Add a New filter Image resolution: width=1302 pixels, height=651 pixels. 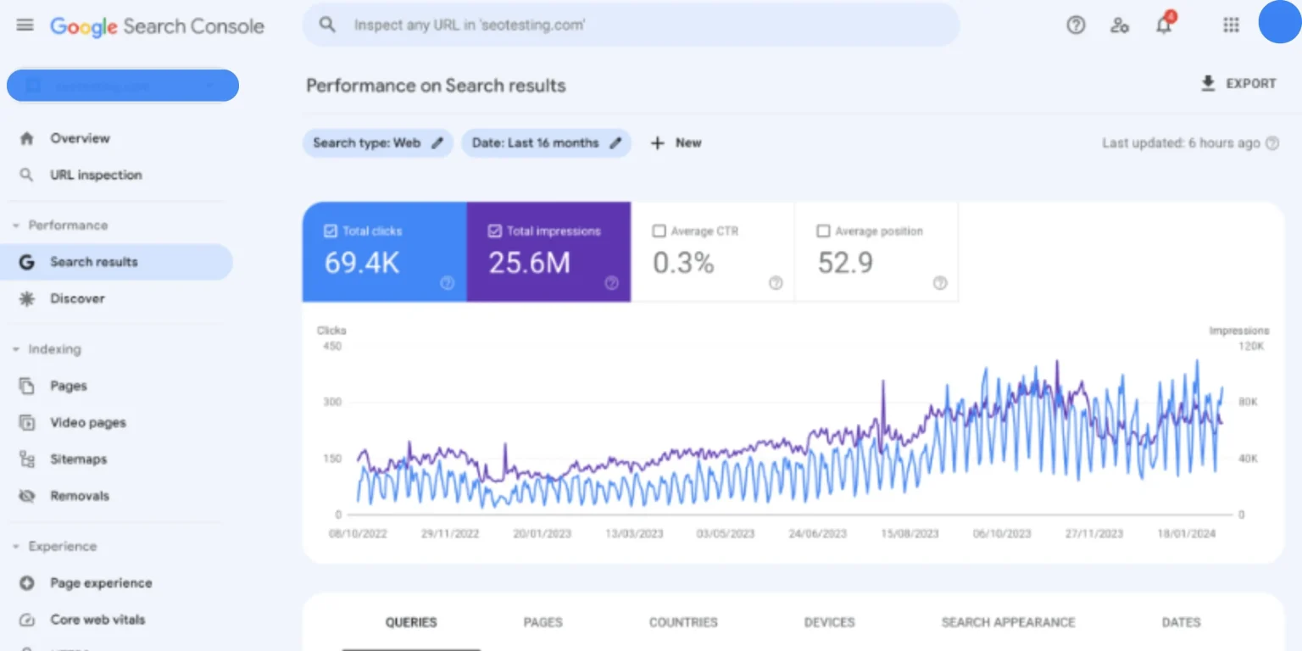(676, 143)
